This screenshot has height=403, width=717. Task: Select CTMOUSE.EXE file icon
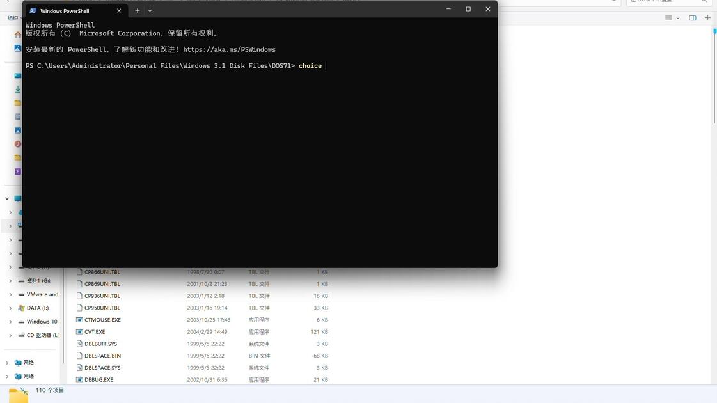[x=79, y=320]
